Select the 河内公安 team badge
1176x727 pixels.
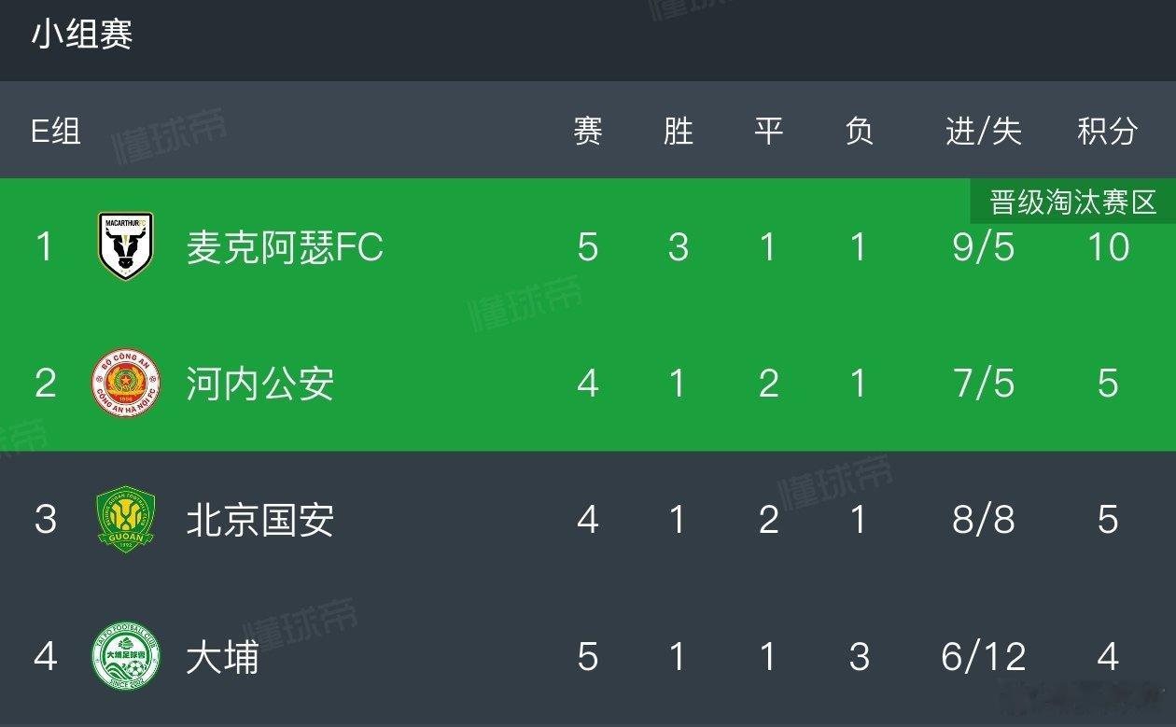coord(125,382)
